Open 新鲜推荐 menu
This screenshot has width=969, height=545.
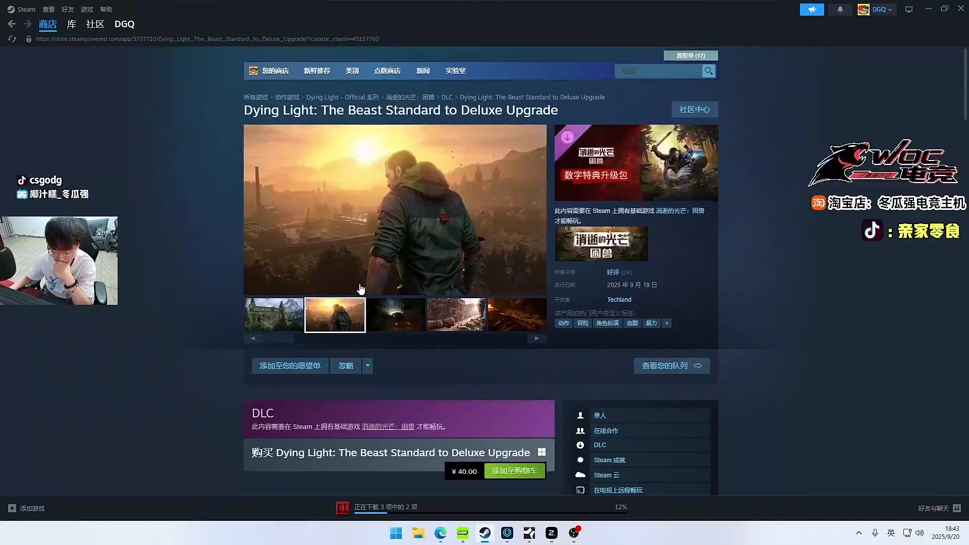[x=317, y=71]
